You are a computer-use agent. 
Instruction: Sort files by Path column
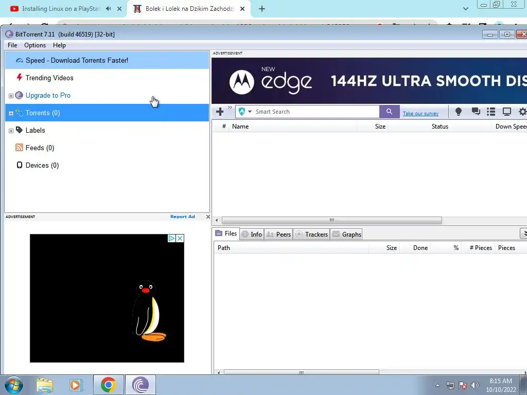[x=291, y=248]
